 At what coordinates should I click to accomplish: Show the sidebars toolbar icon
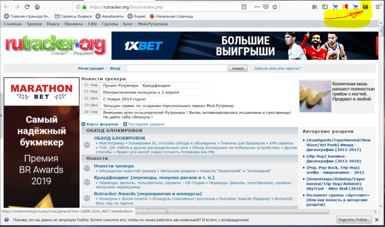pos(325,7)
